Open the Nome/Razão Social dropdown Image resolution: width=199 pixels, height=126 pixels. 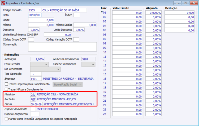pyautogui.click(x=67, y=84)
